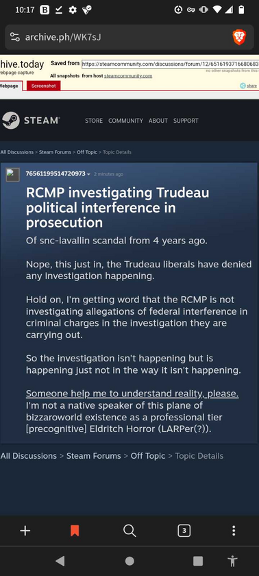259x576 pixels.
Task: Tap the Android back navigation button
Action: [x=60, y=561]
